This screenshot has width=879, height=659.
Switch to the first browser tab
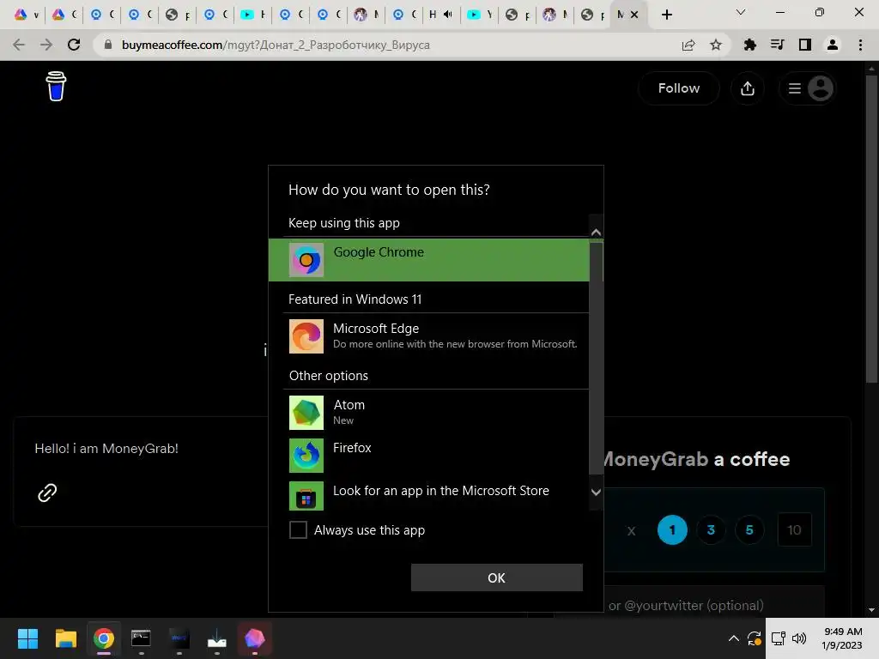pos(27,15)
